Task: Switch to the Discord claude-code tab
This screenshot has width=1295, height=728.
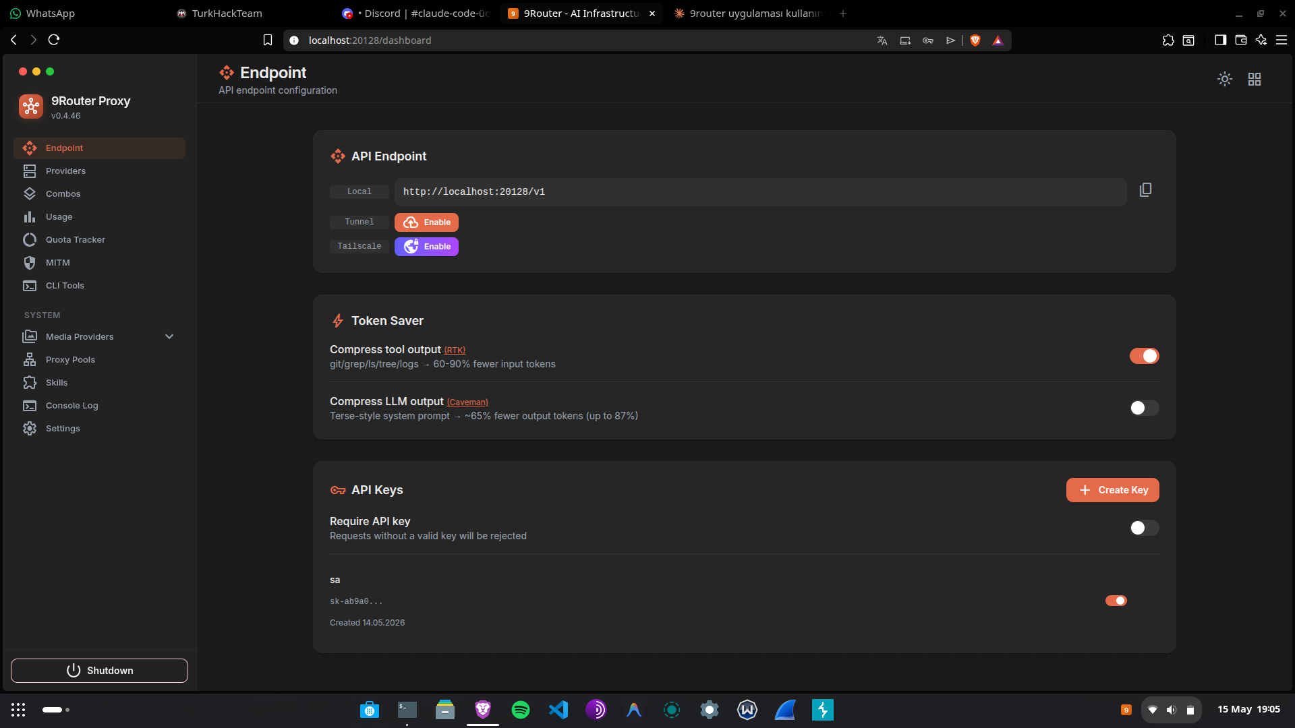Action: pos(416,13)
